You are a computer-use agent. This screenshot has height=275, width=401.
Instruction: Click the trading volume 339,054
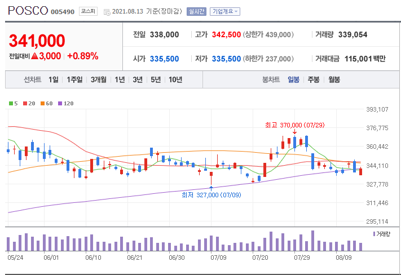[353, 35]
